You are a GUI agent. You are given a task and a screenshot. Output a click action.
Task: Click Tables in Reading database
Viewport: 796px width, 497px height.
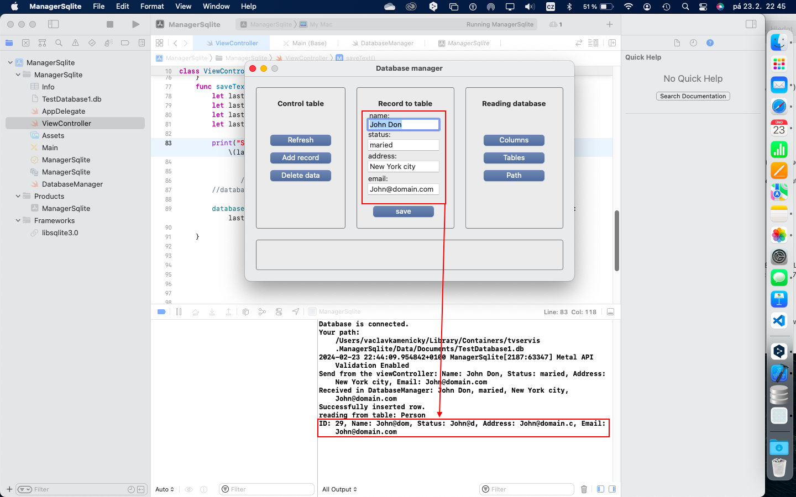pos(514,158)
